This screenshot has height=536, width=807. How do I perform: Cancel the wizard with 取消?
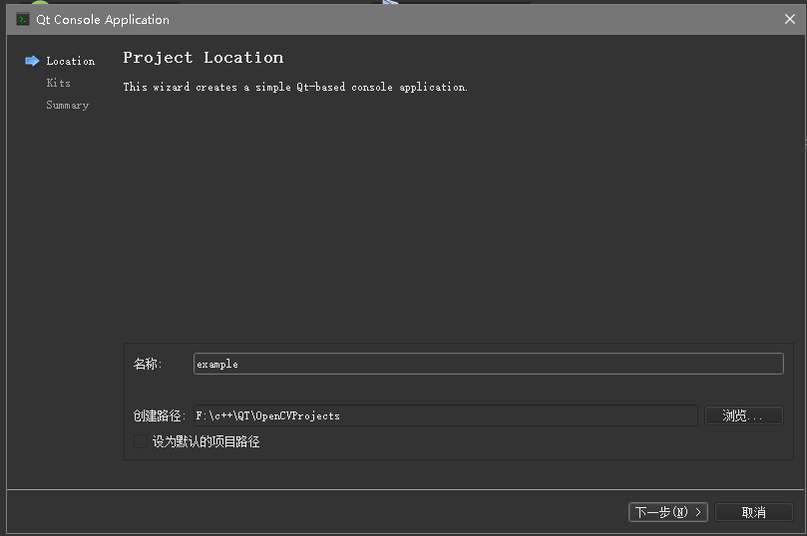(754, 512)
